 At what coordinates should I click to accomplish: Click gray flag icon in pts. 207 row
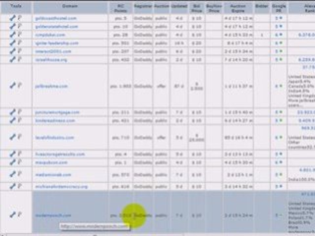pos(19,51)
